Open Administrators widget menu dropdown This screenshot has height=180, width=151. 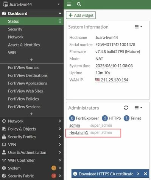(x=139, y=108)
